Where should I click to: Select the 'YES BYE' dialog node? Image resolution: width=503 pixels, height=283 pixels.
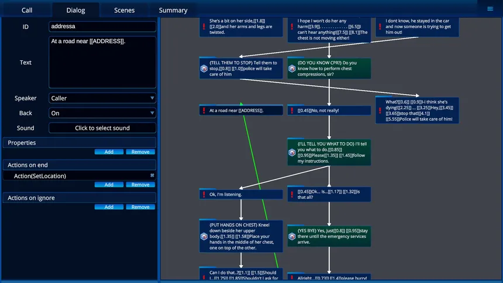tap(329, 236)
